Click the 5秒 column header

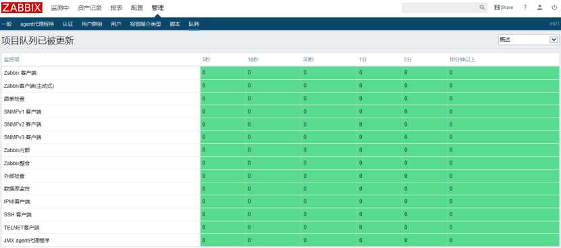(x=206, y=60)
